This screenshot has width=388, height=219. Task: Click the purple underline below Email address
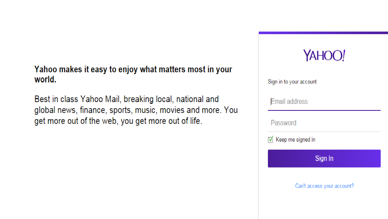(x=324, y=110)
